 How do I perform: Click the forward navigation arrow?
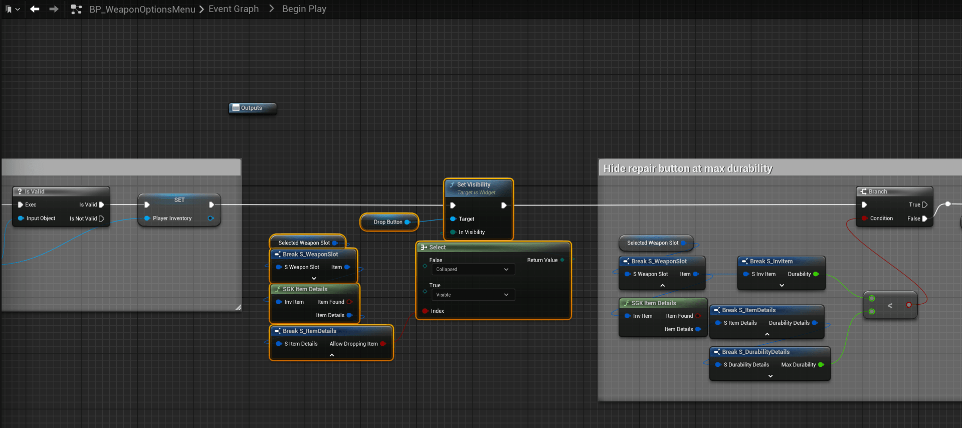[x=54, y=9]
